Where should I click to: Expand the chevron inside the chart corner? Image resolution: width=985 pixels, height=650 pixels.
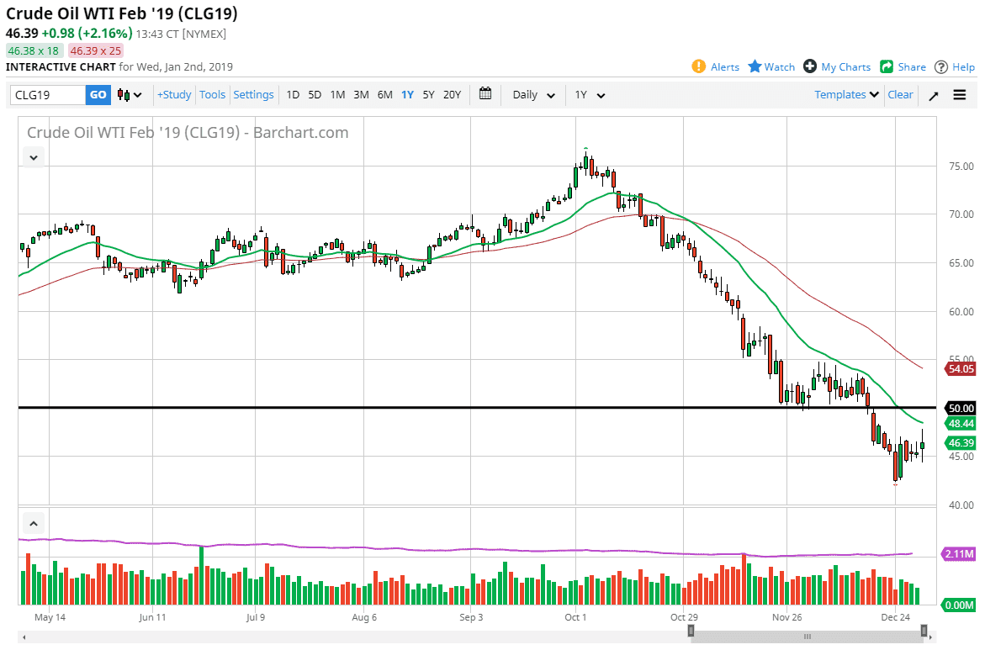click(x=33, y=157)
